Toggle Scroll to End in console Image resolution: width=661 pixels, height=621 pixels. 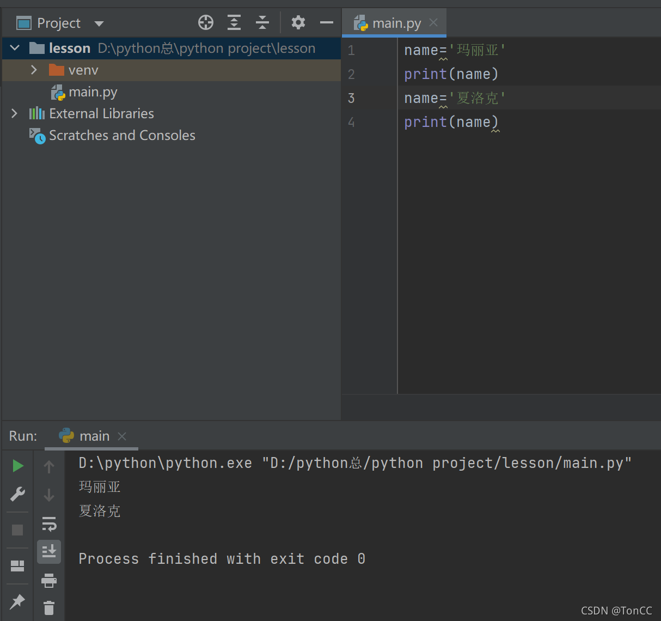49,551
